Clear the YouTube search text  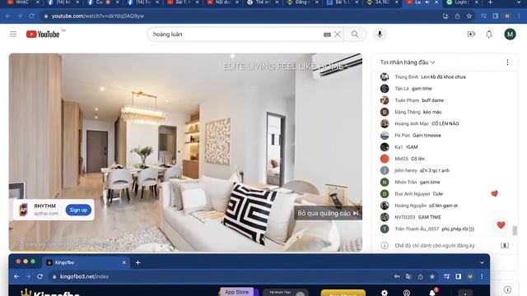338,35
